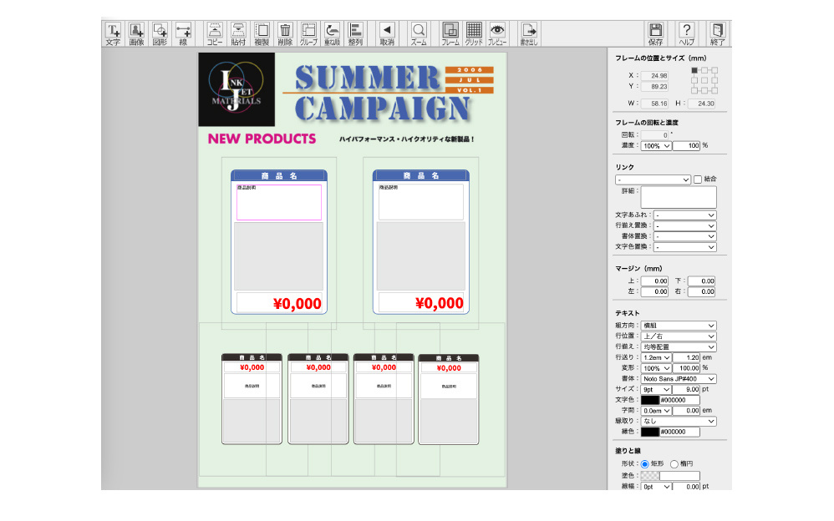Screen dimensions: 834x521
Task: Select the 文字 text tool
Action: click(113, 33)
